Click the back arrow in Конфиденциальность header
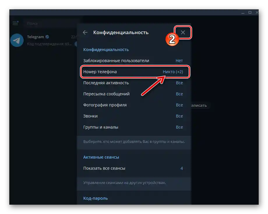 (85, 32)
